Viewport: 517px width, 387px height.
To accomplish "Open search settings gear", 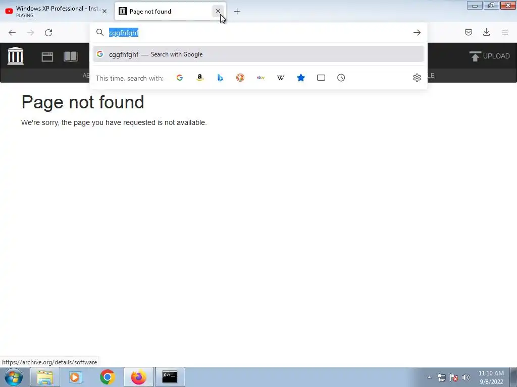I will pyautogui.click(x=417, y=78).
